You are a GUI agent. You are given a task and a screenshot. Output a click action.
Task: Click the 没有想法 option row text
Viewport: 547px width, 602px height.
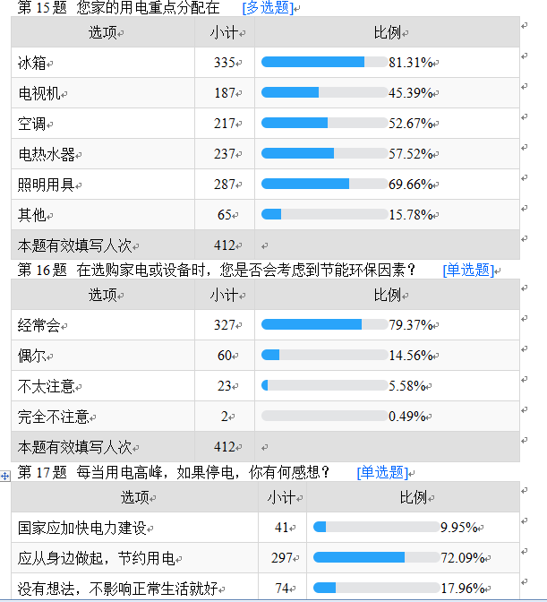coord(118,589)
